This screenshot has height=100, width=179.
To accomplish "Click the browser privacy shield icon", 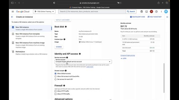I will pyautogui.click(x=54, y=3).
